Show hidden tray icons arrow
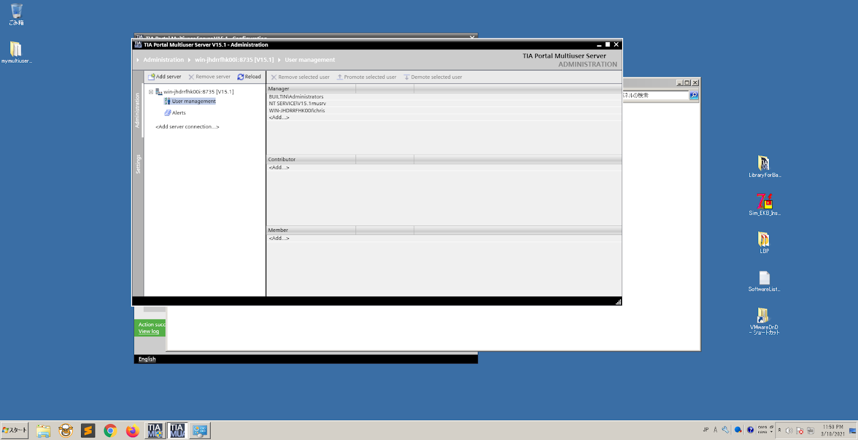The image size is (858, 440). [780, 430]
